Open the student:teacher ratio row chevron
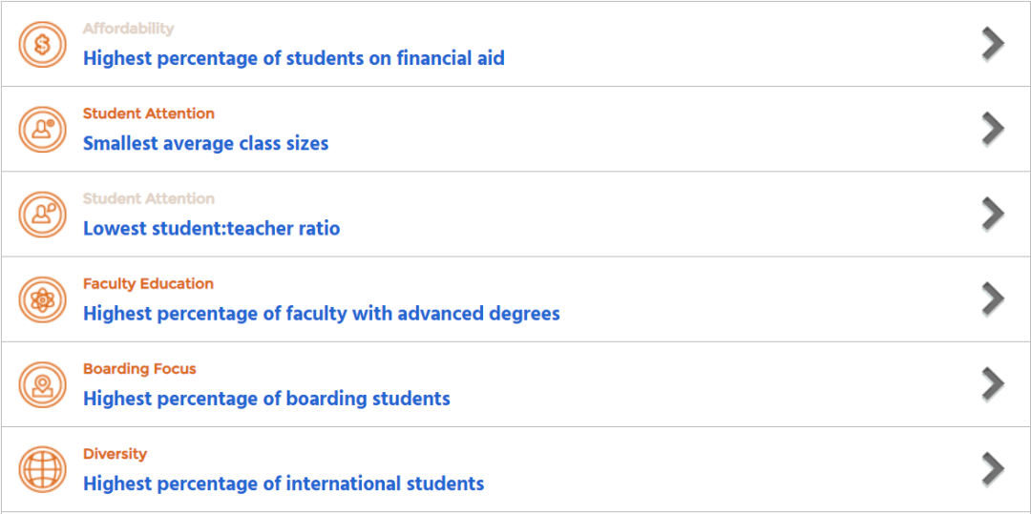1031x514 pixels. coord(993,214)
